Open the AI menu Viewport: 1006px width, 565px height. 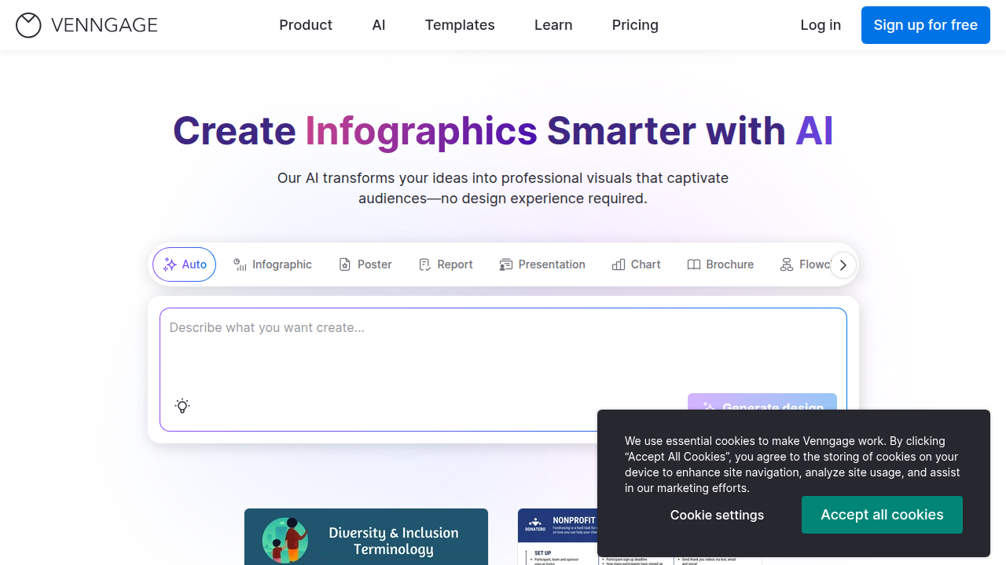(x=379, y=25)
